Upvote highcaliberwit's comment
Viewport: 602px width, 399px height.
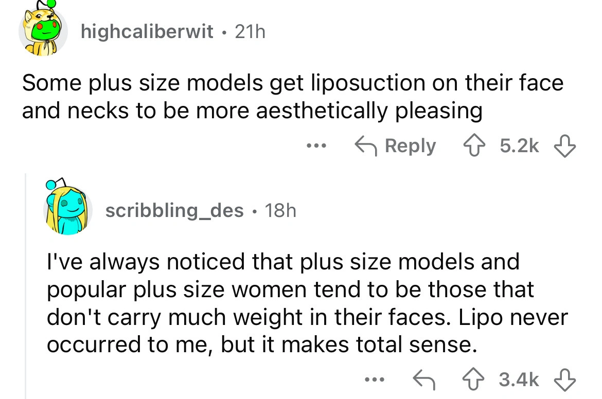coord(474,146)
